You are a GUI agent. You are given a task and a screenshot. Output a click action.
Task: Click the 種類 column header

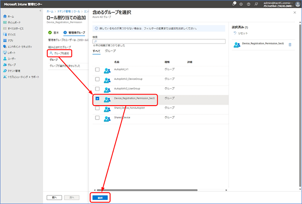pos(167,62)
